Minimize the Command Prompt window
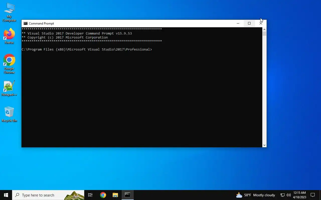321x200 pixels. [x=238, y=23]
